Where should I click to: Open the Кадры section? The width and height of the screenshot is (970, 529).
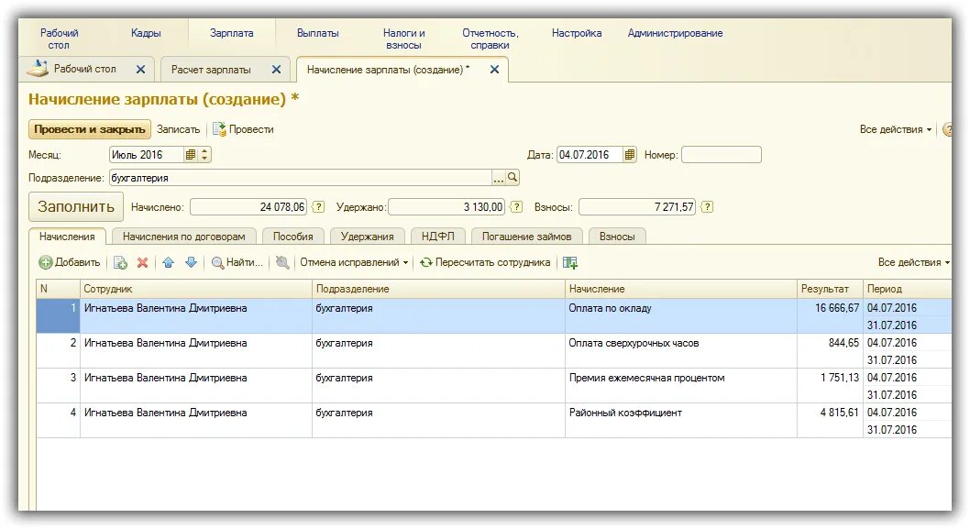click(x=146, y=33)
